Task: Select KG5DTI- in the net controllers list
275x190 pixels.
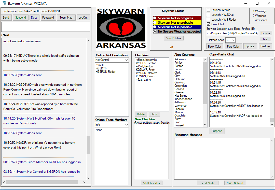Action: [101, 68]
